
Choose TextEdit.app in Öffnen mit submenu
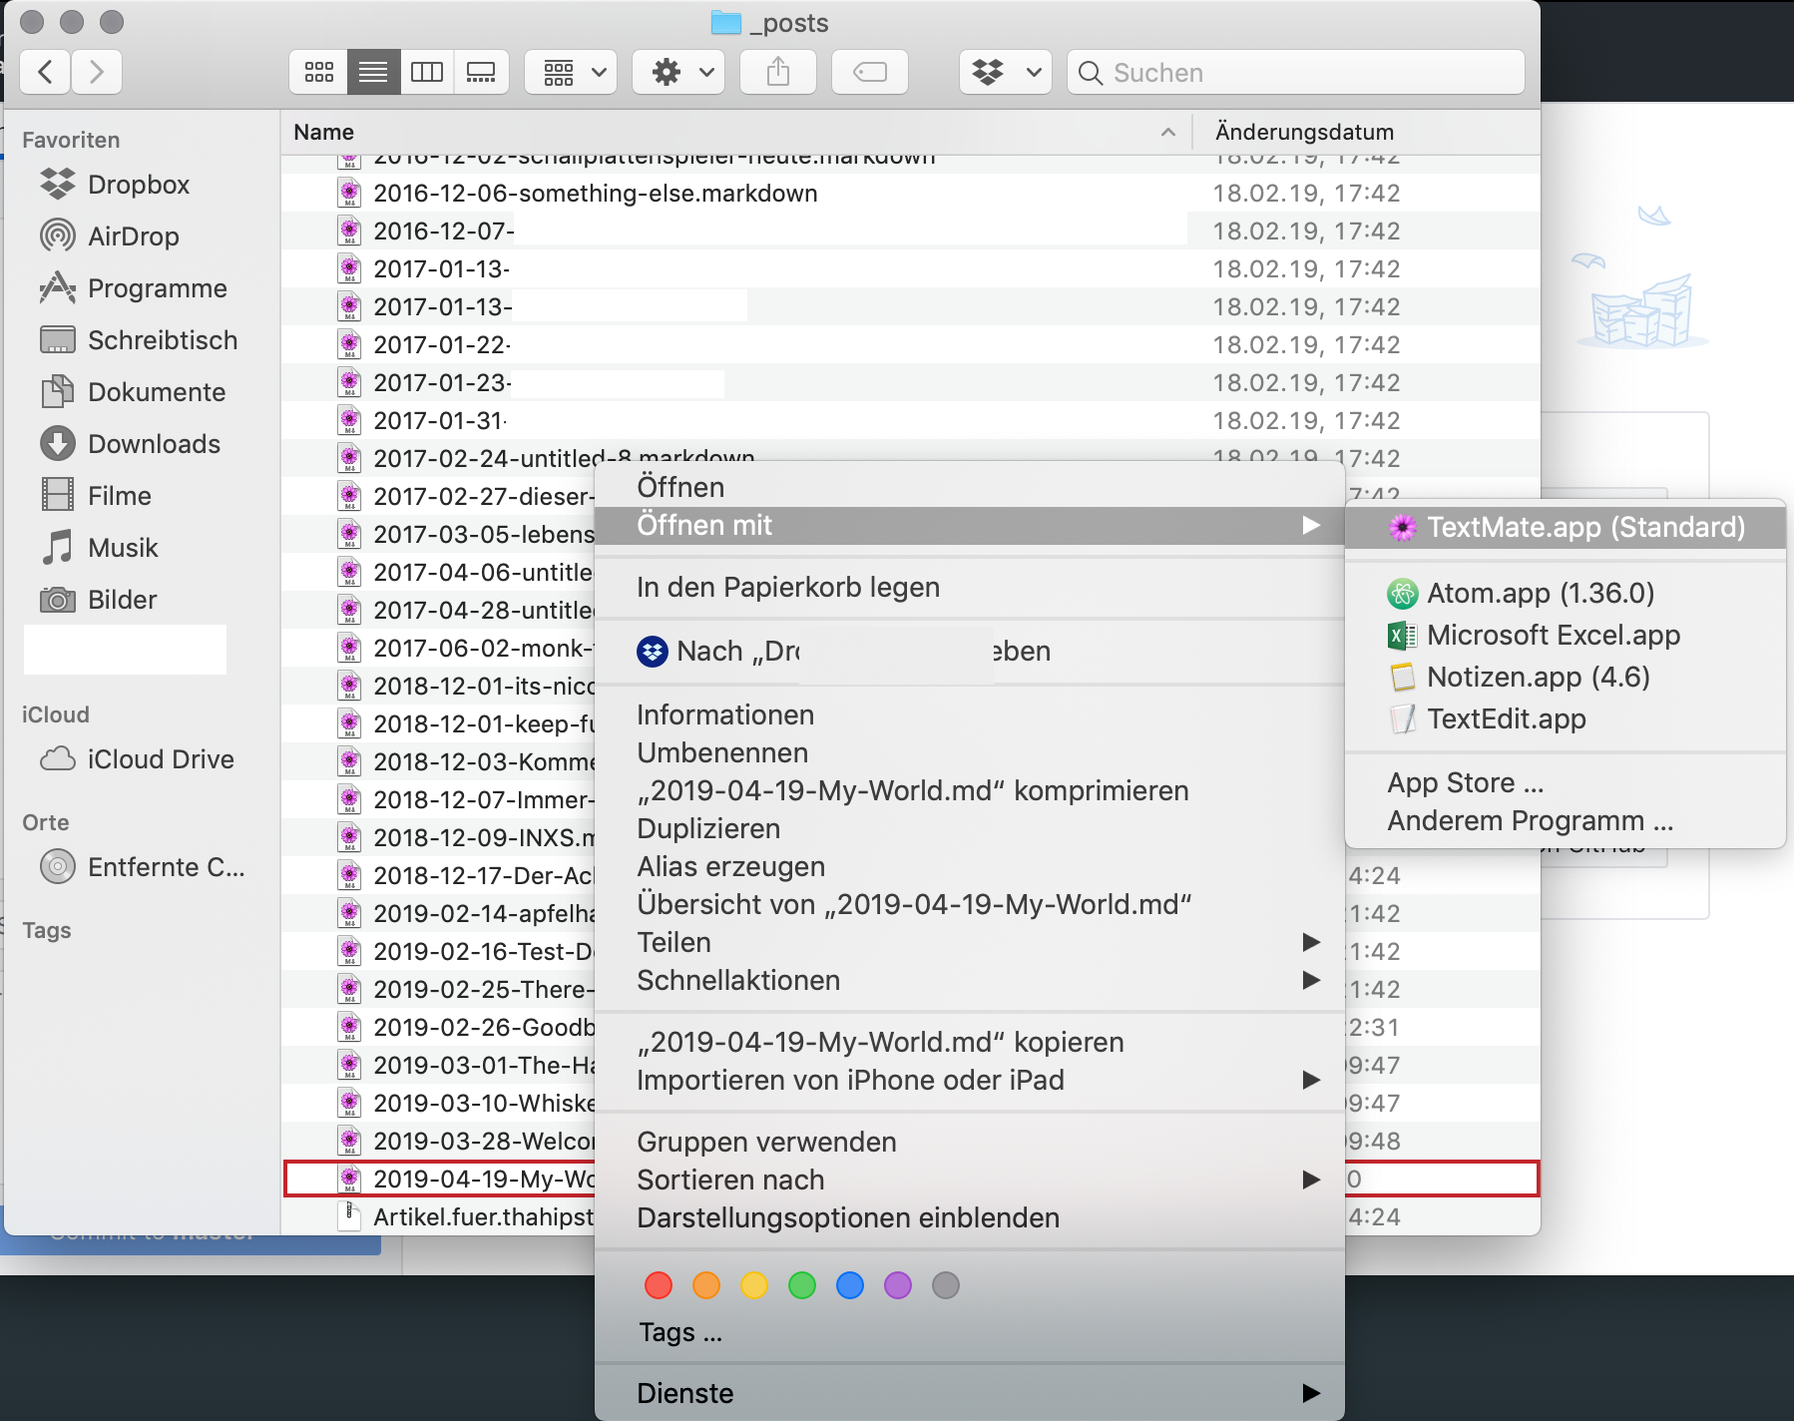1506,719
